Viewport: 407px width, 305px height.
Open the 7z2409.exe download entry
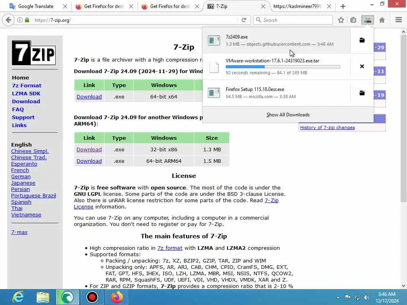[x=277, y=41]
